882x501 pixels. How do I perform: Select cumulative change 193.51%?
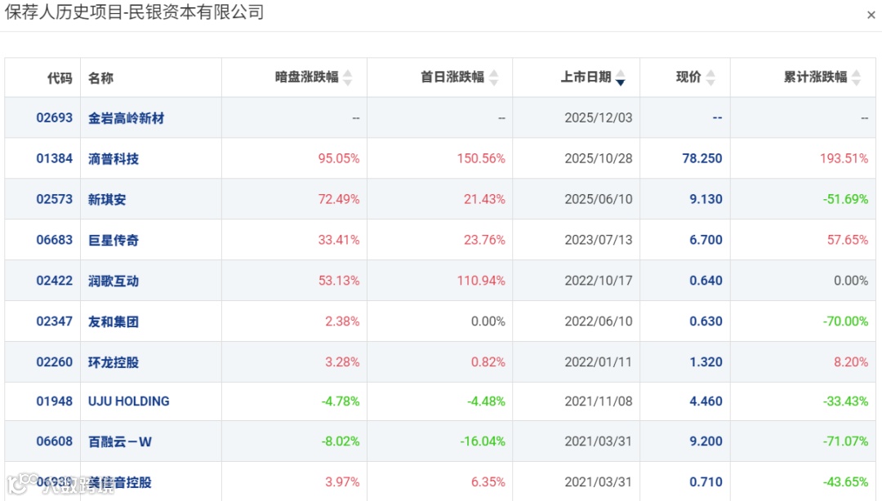tap(844, 158)
